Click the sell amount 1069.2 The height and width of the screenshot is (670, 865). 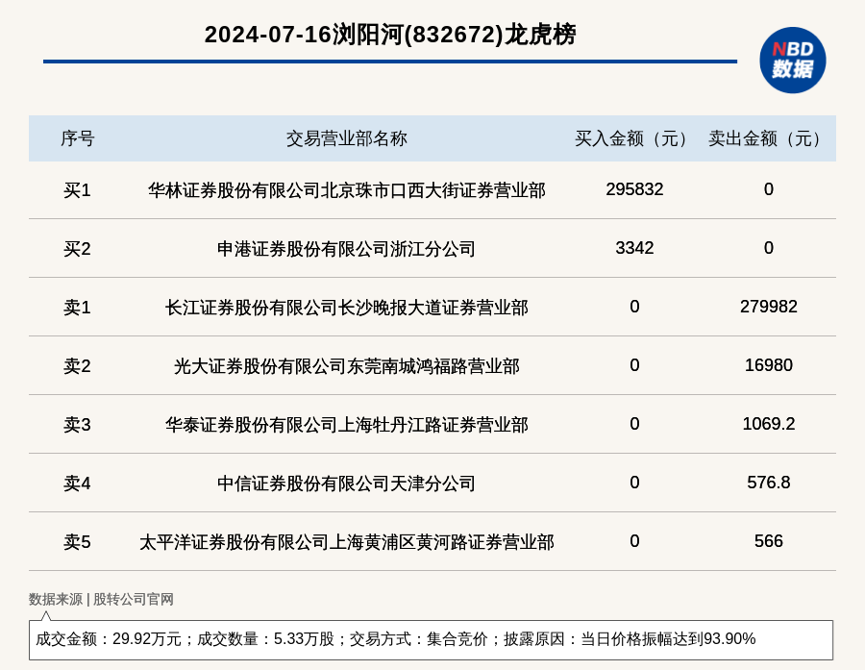coord(769,423)
